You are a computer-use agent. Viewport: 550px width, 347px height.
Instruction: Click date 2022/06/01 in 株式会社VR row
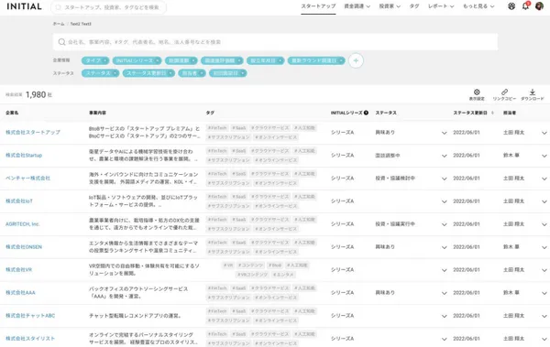(467, 269)
